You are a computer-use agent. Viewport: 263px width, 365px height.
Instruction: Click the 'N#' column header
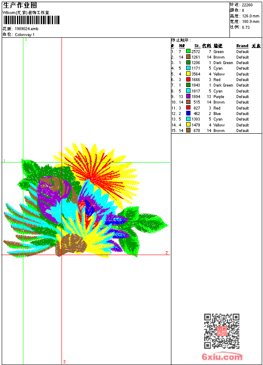point(182,46)
